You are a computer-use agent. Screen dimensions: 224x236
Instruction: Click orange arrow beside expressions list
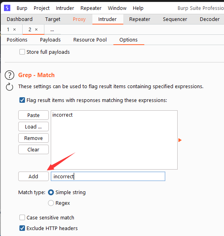click(180, 140)
